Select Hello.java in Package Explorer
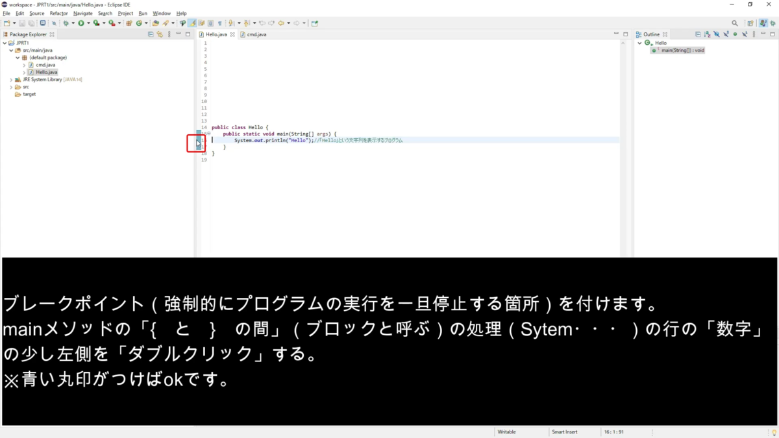Image resolution: width=779 pixels, height=438 pixels. point(45,71)
